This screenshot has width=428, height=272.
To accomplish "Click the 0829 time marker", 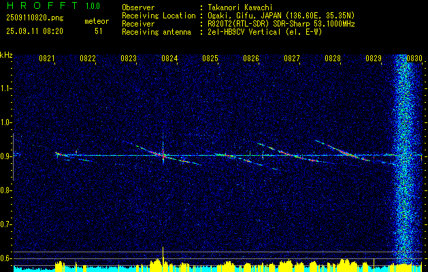I will [374, 58].
